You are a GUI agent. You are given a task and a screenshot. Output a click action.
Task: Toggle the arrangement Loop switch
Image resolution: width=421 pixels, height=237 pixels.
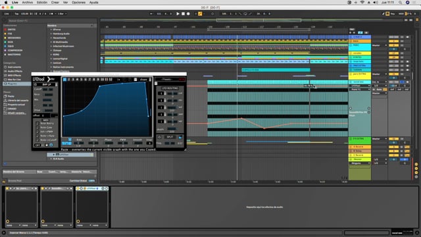[245, 14]
